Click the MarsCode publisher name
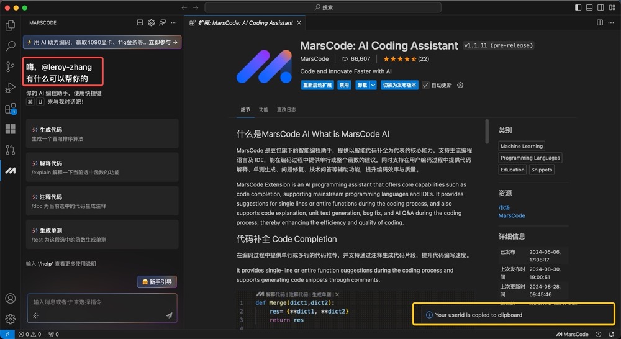621x339 pixels. point(314,59)
